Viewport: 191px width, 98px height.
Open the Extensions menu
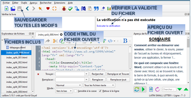(x=60, y=3)
